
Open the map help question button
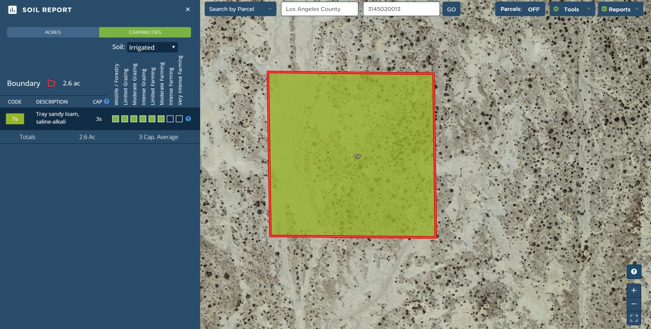634,272
